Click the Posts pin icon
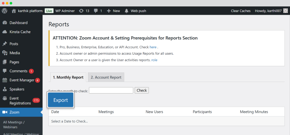The height and width of the screenshot is (135, 290). point(5,44)
